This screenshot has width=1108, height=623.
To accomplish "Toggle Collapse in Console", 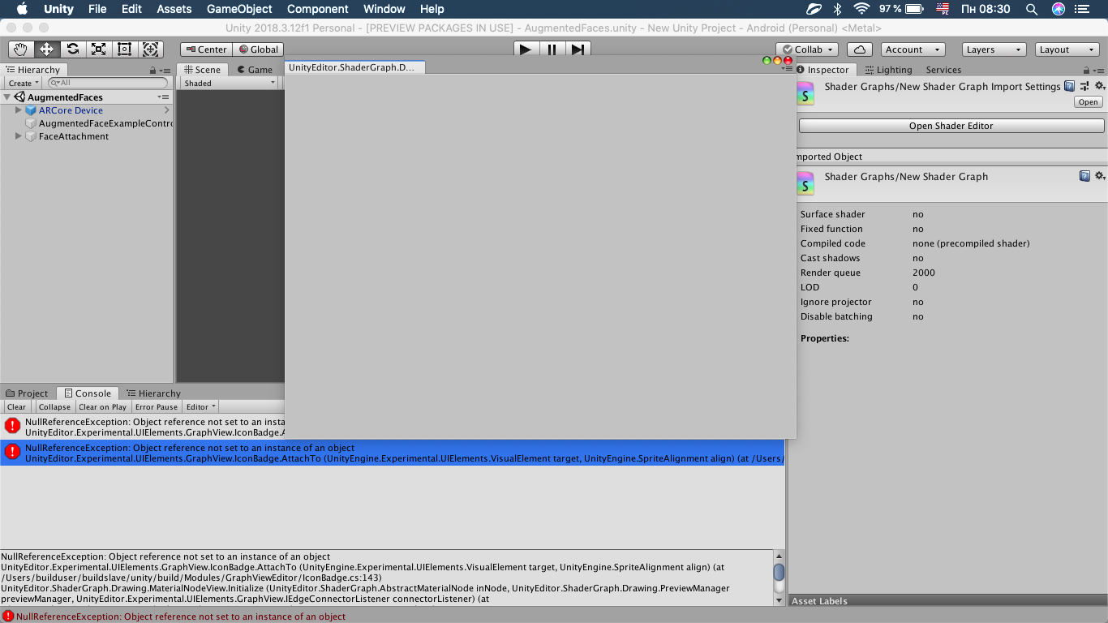I will [x=54, y=407].
